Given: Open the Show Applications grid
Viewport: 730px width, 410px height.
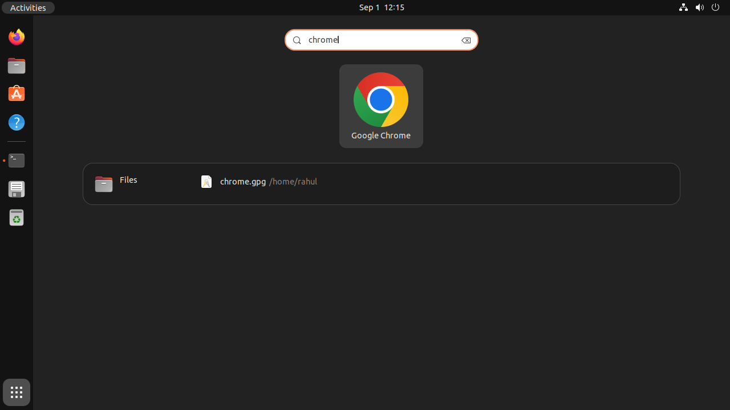Looking at the screenshot, I should pos(16,392).
